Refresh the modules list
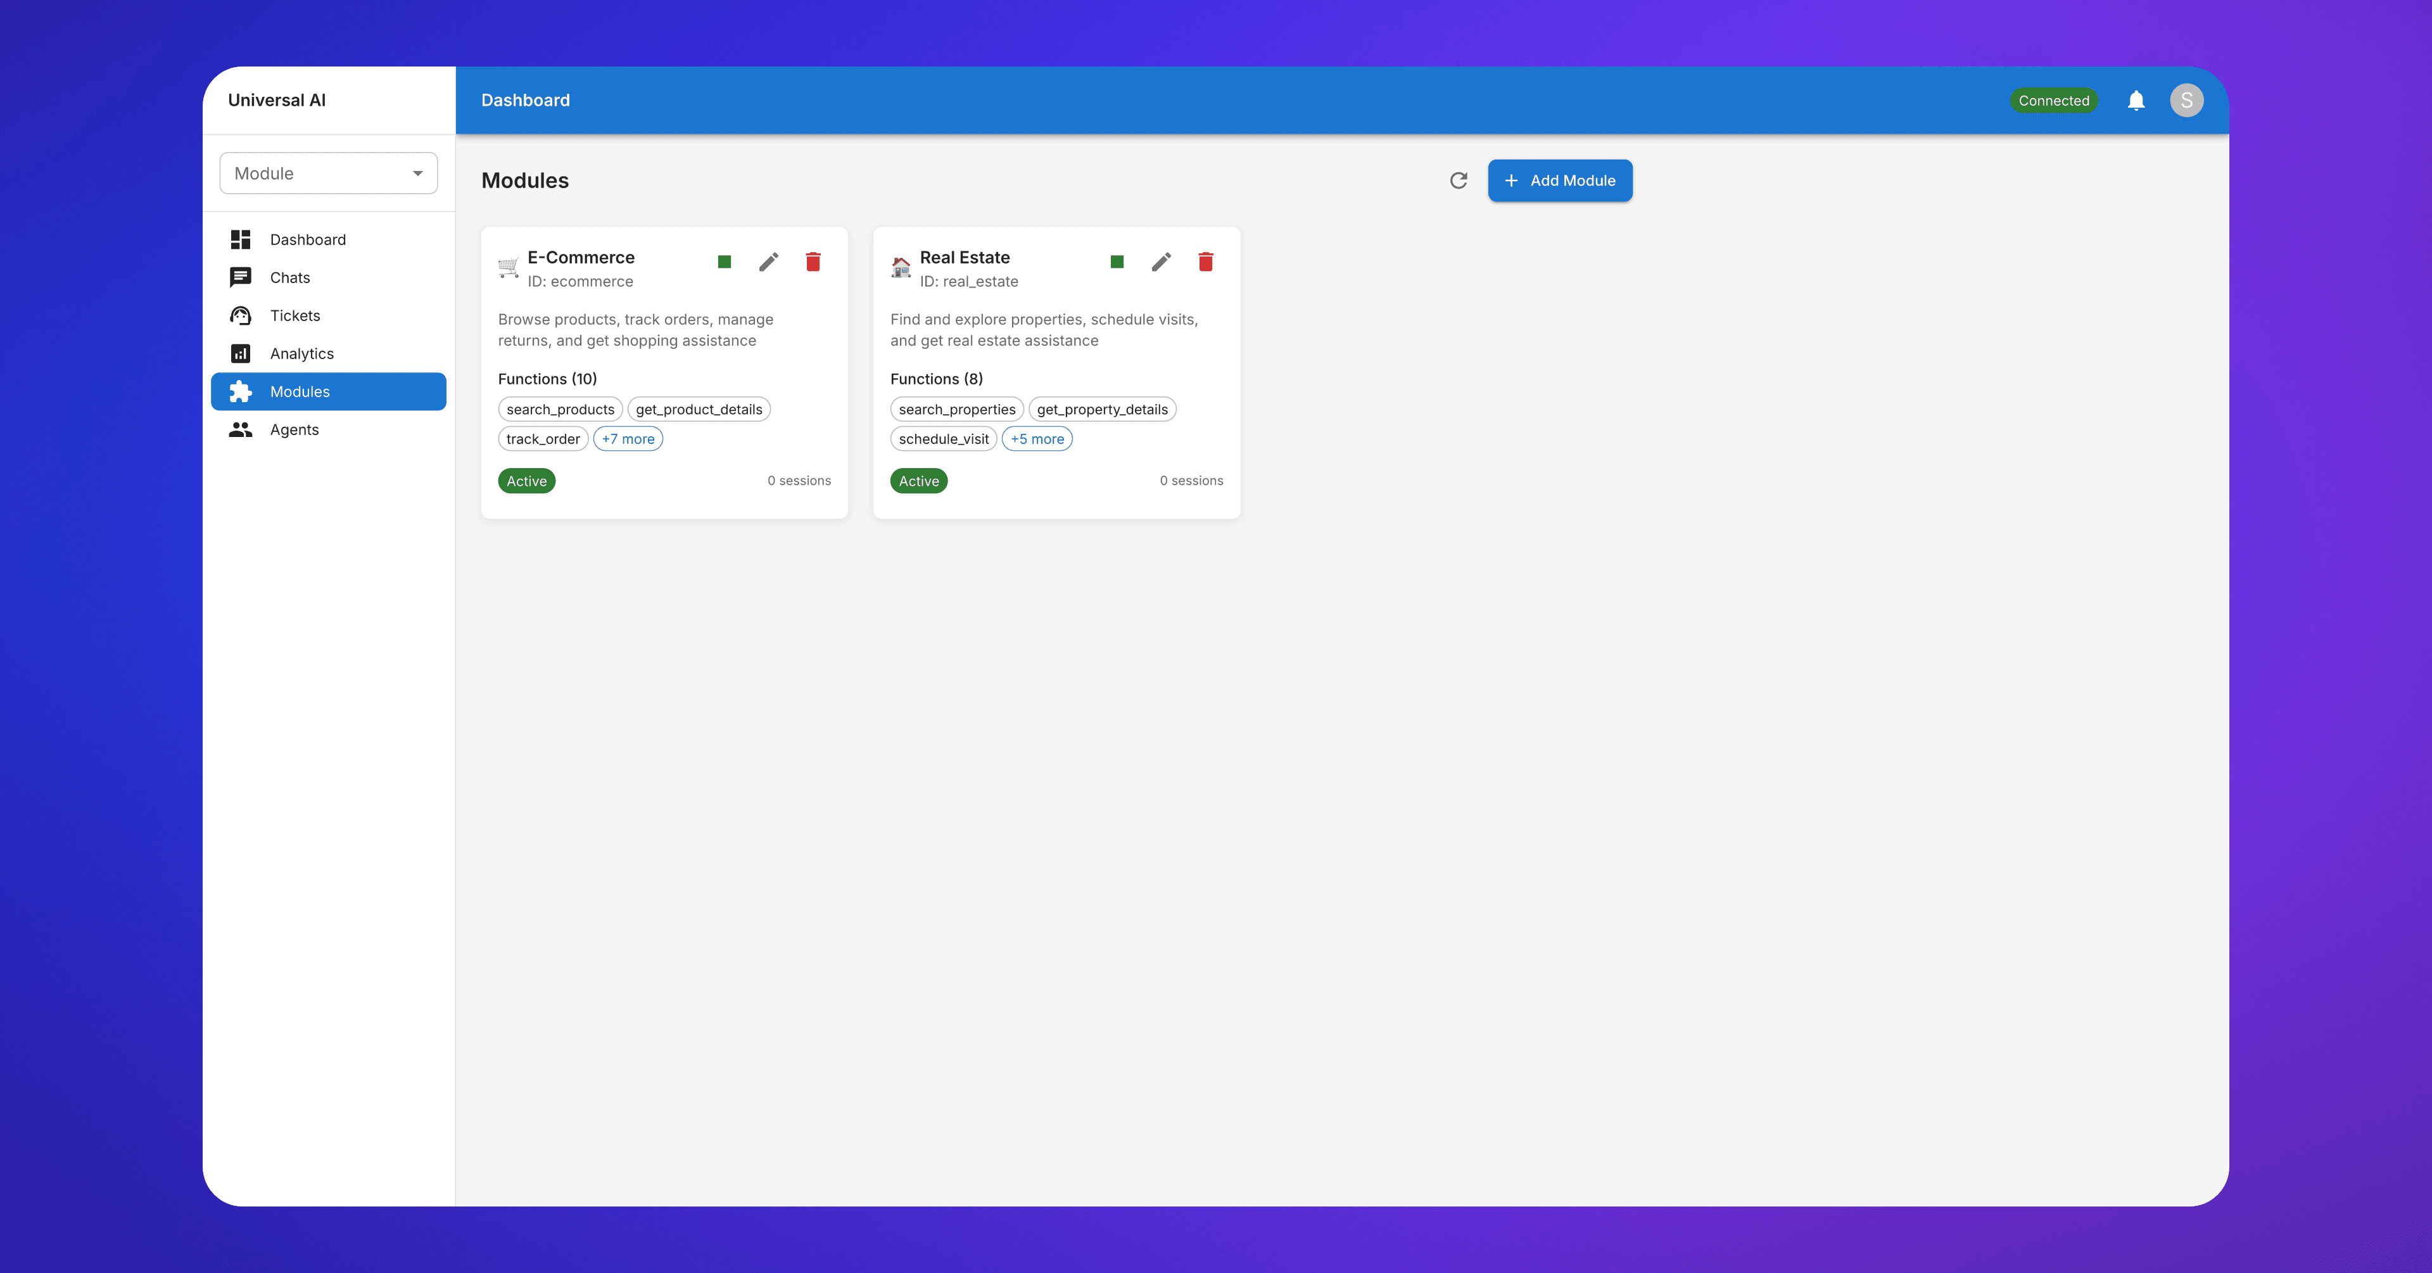The height and width of the screenshot is (1273, 2432). [1458, 180]
